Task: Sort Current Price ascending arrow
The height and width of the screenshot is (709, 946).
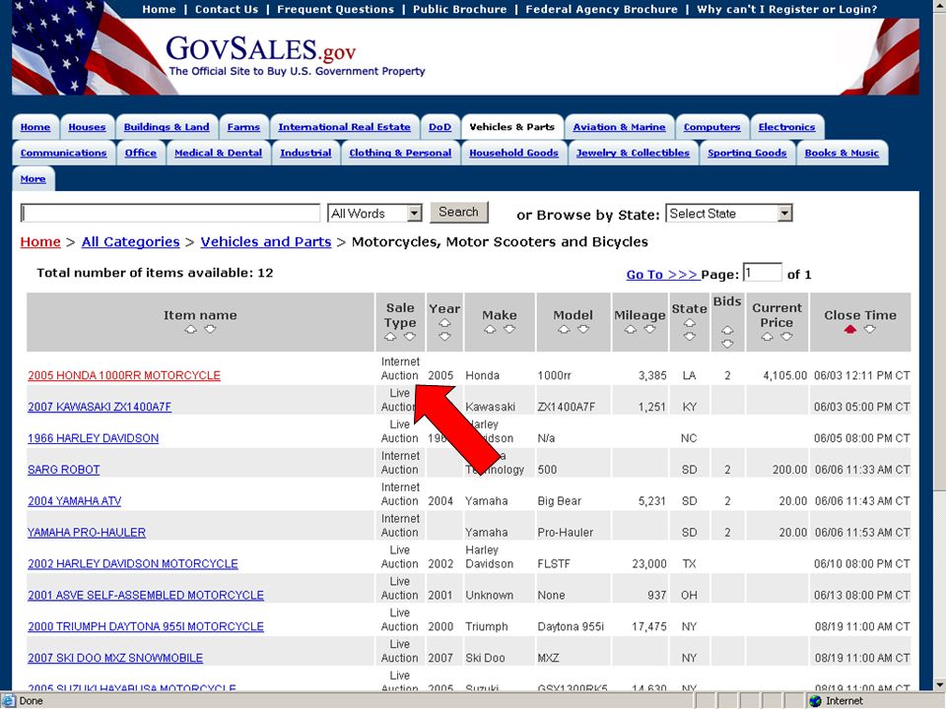Action: (767, 337)
